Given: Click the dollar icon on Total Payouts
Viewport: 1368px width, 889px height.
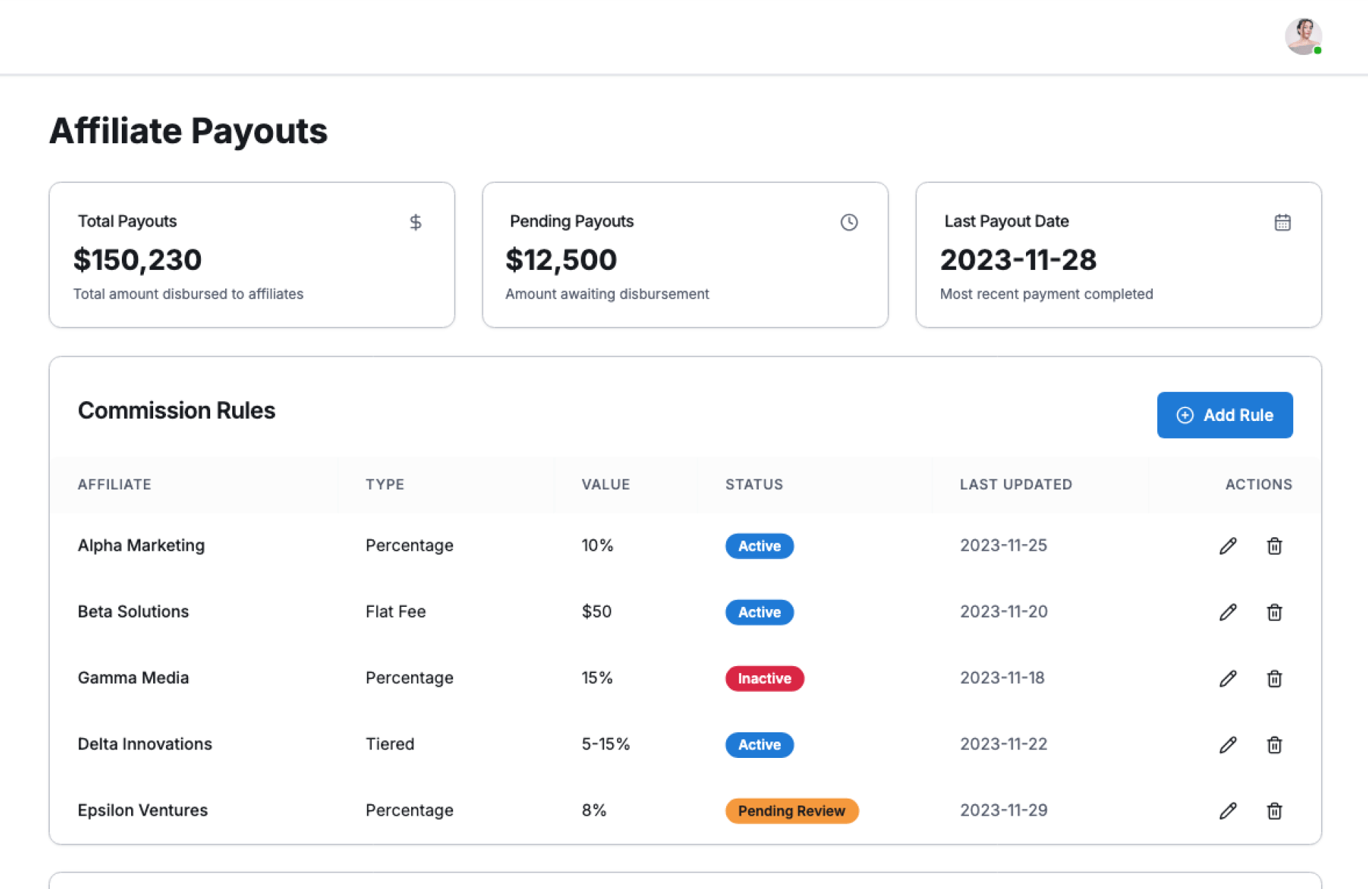Looking at the screenshot, I should click(415, 222).
